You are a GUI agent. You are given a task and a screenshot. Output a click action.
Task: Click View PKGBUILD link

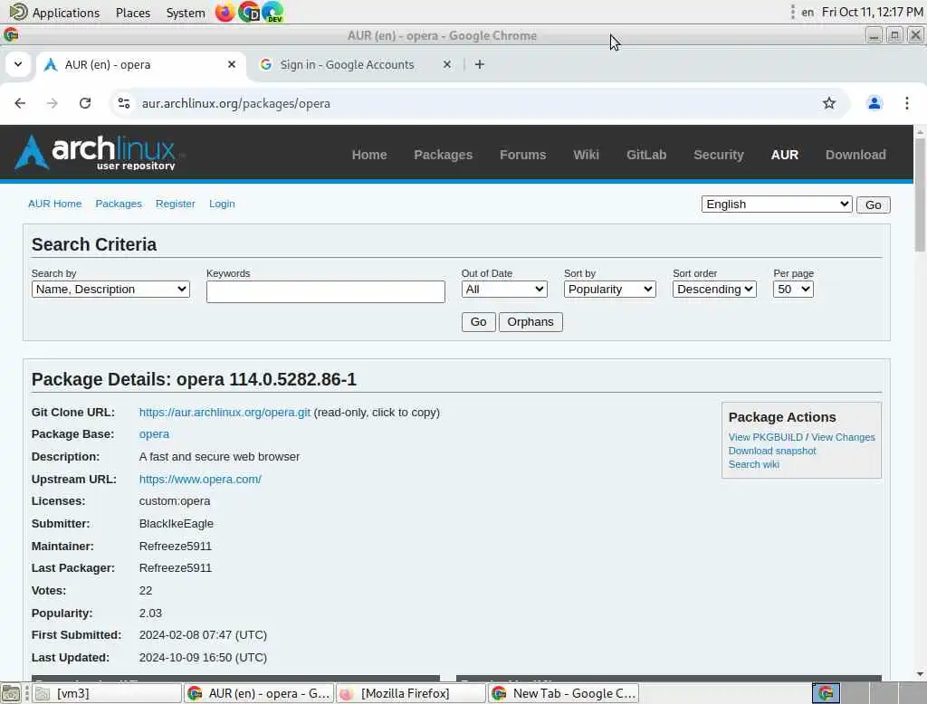click(765, 437)
